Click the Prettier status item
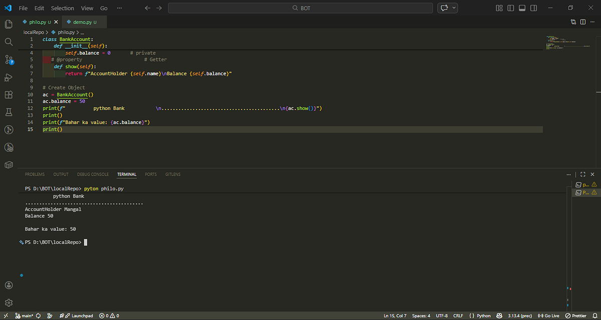Image resolution: width=601 pixels, height=320 pixels. tap(575, 316)
